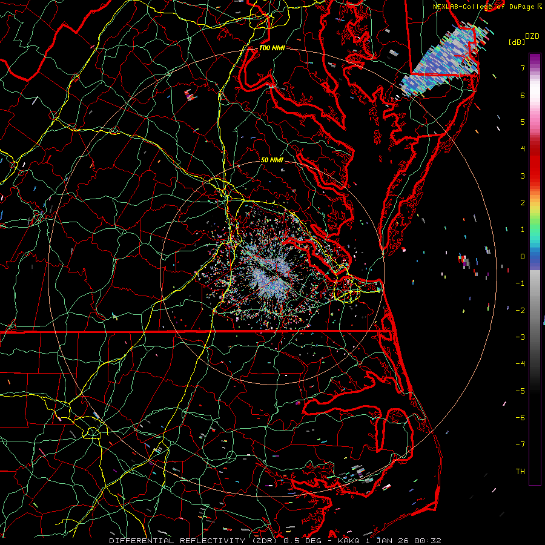Click the TH threshold label on the scale
Viewport: 545px width, 545px height.
[x=520, y=472]
